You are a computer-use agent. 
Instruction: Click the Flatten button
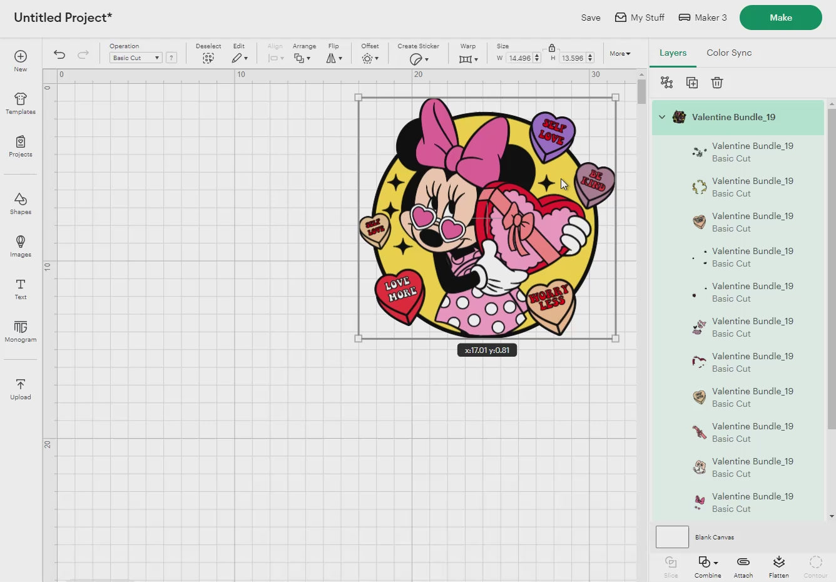pos(779,566)
